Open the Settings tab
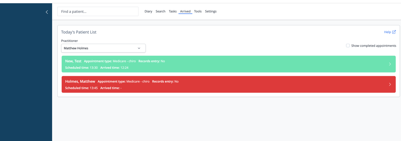Image resolution: width=401 pixels, height=141 pixels. 211,11
